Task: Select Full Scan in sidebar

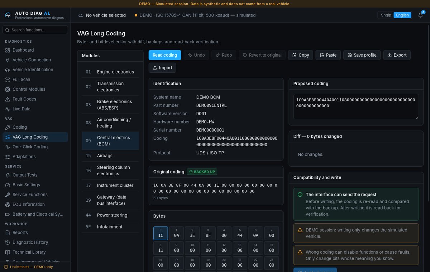Action: 35,80
